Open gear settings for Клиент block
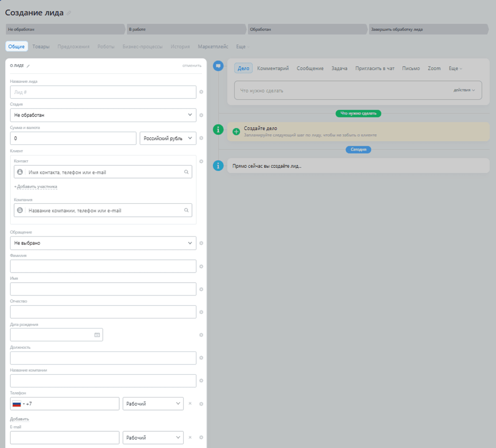496x448 pixels. pos(201,161)
